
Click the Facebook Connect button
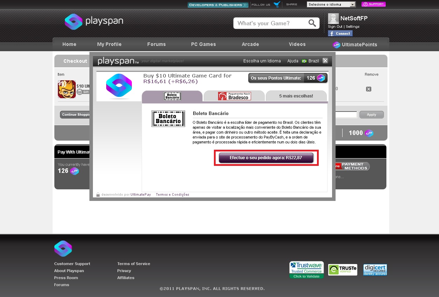[340, 33]
